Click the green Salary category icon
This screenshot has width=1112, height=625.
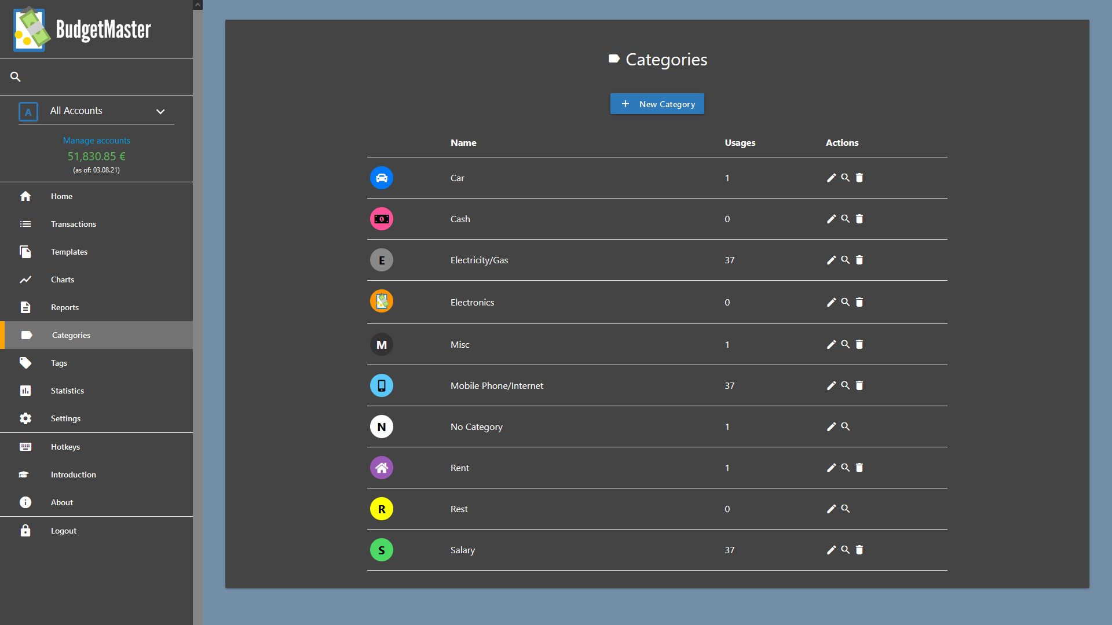pyautogui.click(x=382, y=550)
